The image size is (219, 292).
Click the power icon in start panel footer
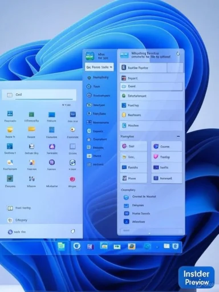tap(72, 232)
